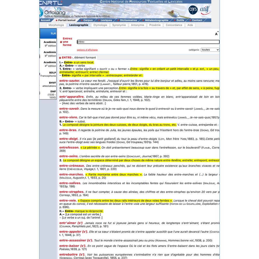Open the catégorie 'toutes' dropdown
The height and width of the screenshot is (259, 259).
click(x=210, y=50)
